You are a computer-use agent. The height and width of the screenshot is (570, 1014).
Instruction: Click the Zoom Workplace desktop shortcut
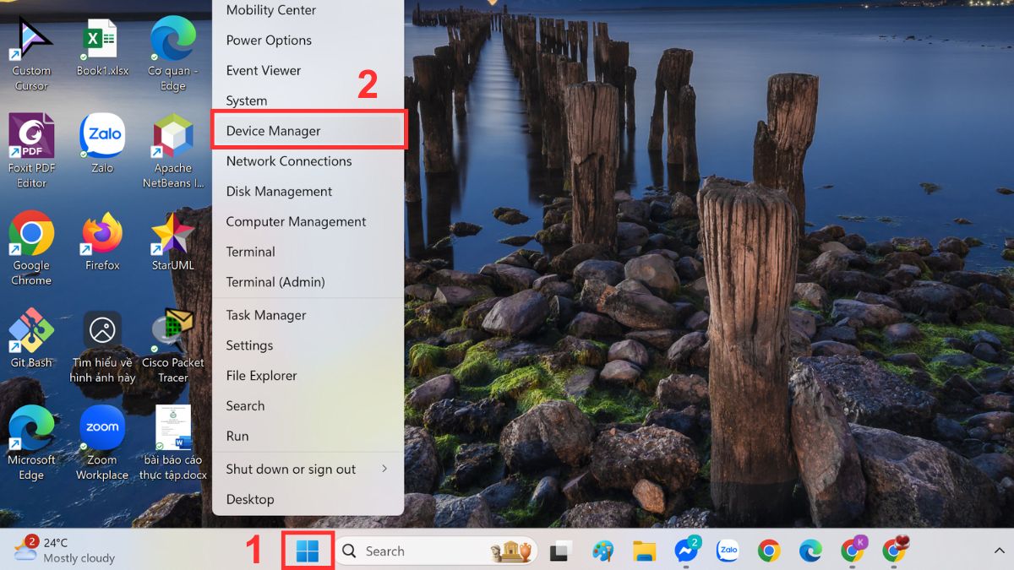102,442
